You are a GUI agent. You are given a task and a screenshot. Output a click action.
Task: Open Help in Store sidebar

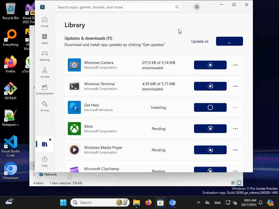44,162
